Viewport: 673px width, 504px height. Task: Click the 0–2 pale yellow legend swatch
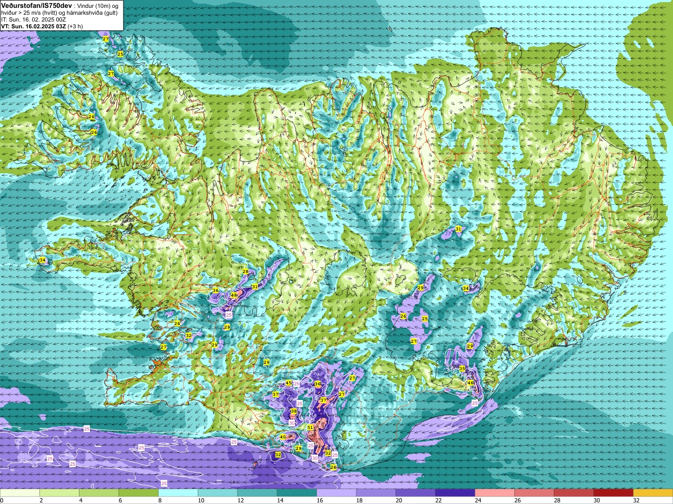pos(20,493)
